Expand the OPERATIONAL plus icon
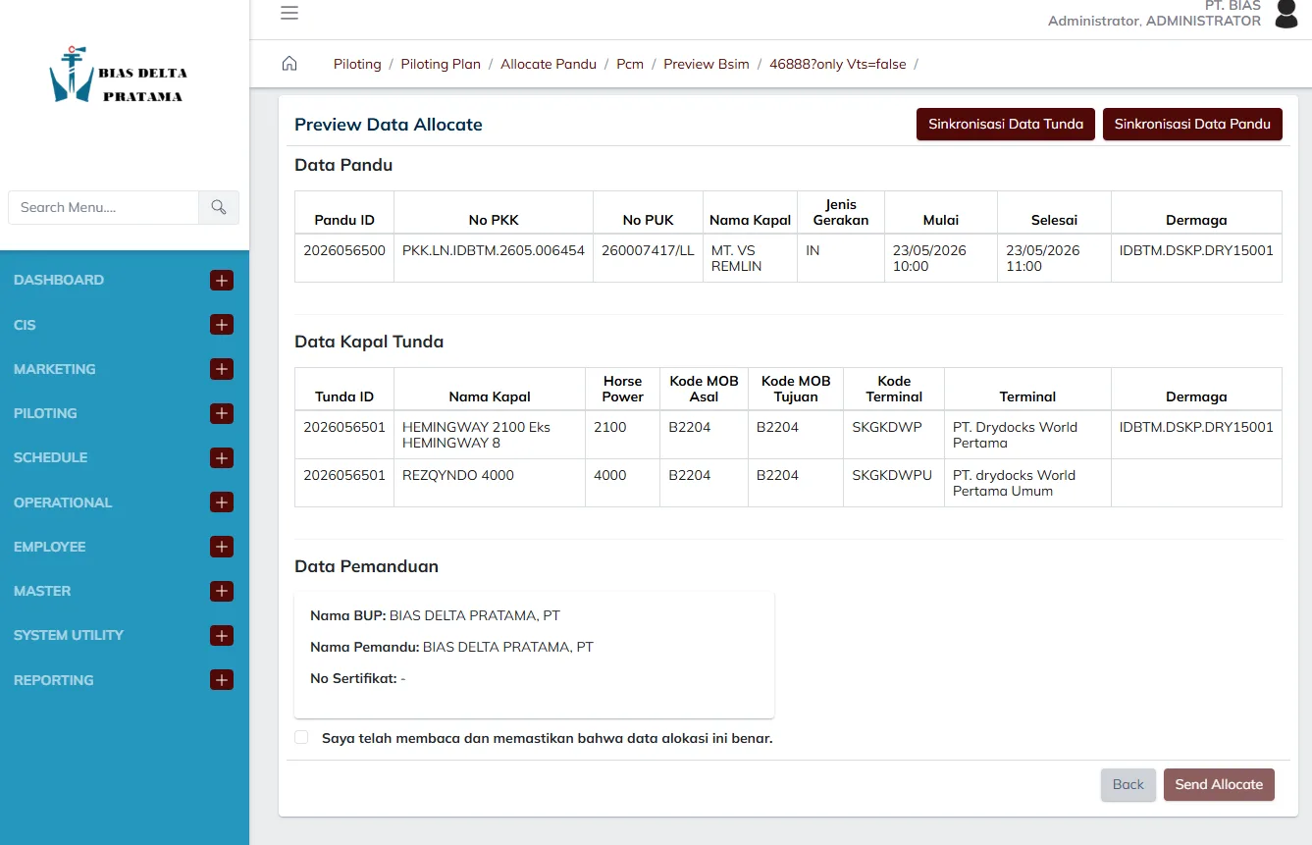 (x=222, y=502)
